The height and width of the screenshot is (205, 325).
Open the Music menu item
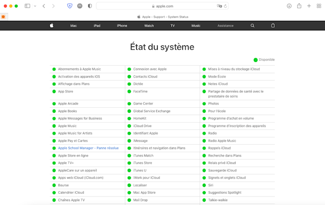click(196, 26)
